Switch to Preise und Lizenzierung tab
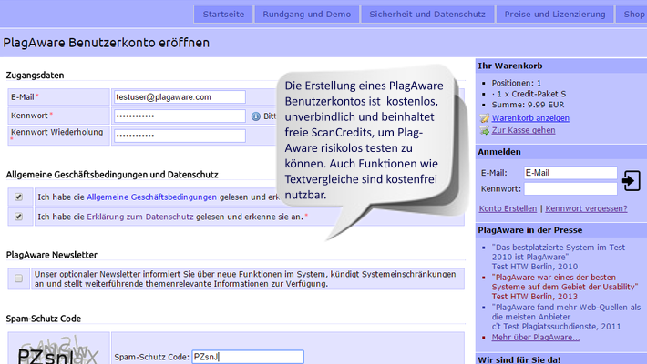The image size is (647, 364). 555,14
